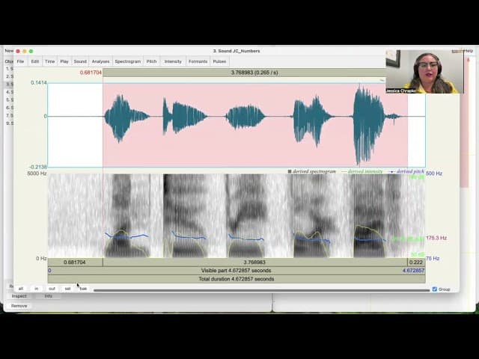
Task: Click the 'derived pitch' legend label
Action: coord(410,171)
